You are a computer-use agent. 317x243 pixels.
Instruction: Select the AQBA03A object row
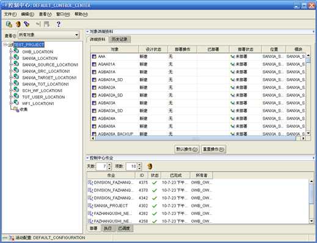coord(198,103)
